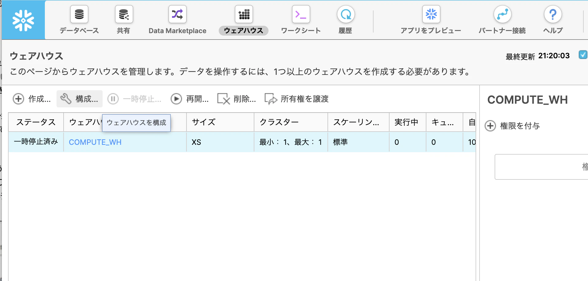Open the パートナー接続 connector icon
Viewport: 588px width, 281px height.
[502, 14]
